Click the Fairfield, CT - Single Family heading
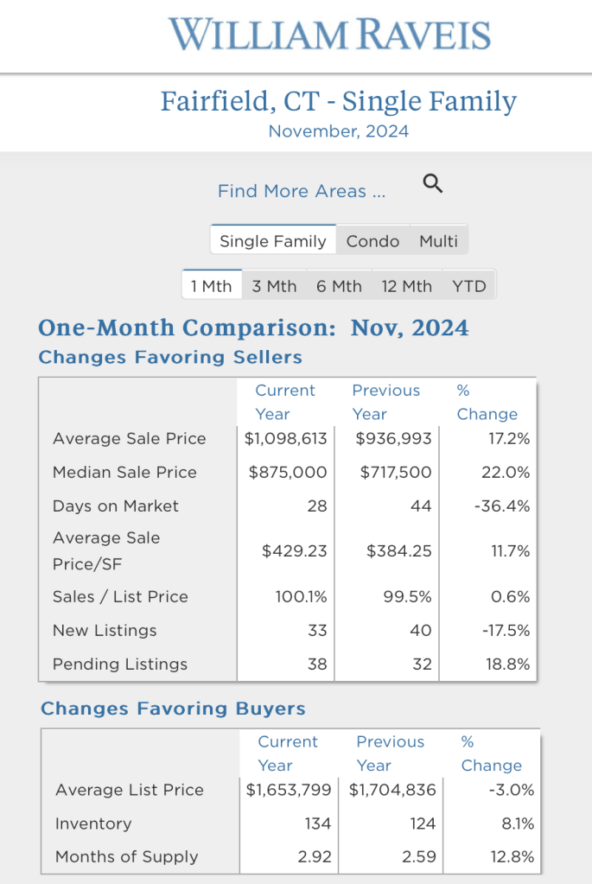This screenshot has height=884, width=592. click(338, 101)
